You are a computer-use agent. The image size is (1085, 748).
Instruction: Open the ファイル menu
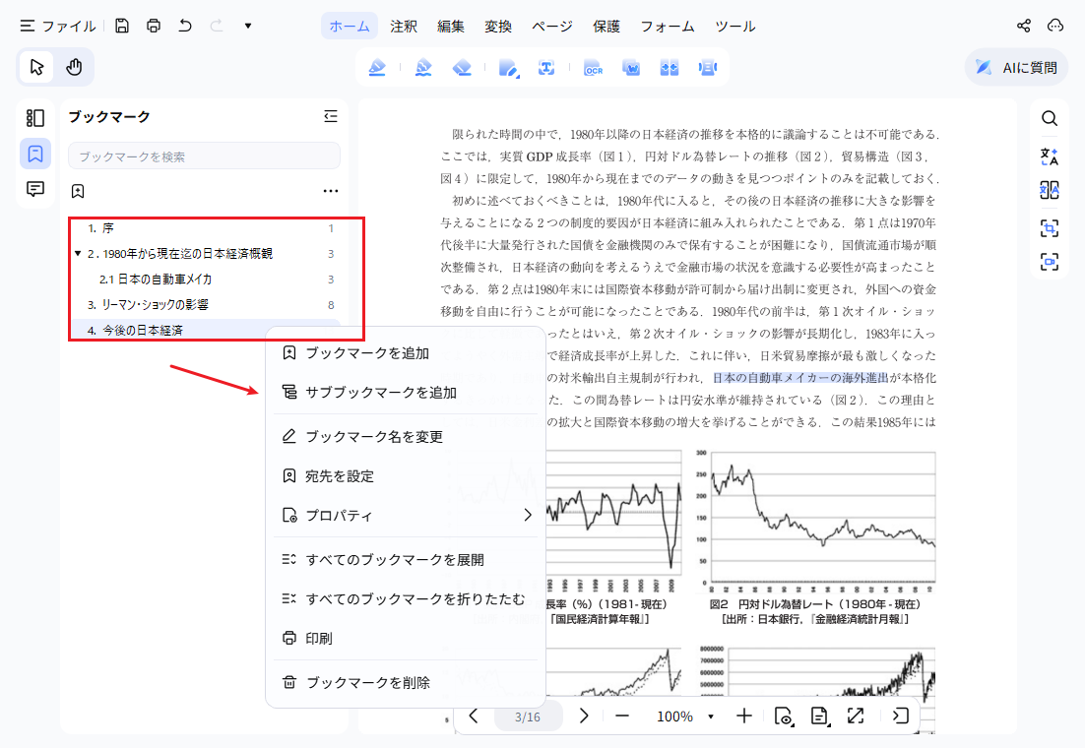(x=58, y=27)
